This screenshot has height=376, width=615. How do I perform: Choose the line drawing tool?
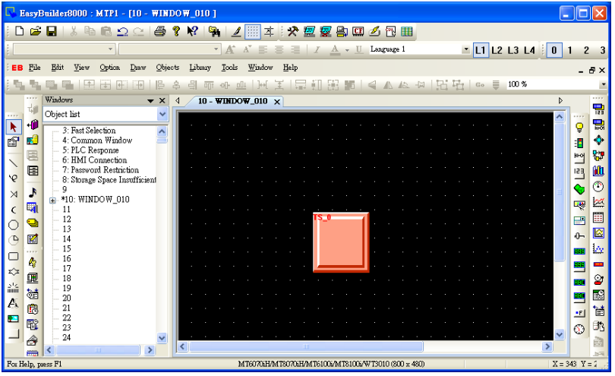[14, 163]
